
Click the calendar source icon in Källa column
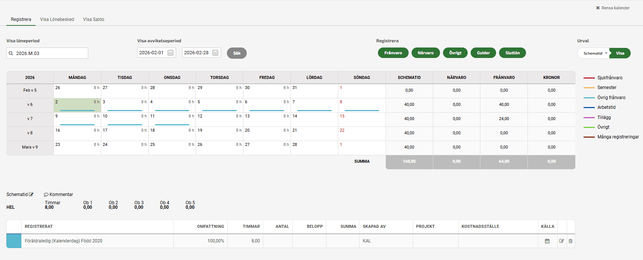[547, 241]
